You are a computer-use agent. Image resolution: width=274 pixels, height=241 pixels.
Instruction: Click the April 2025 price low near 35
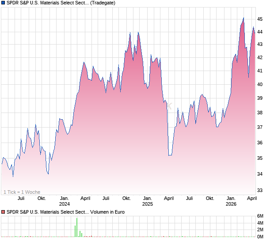point(170,155)
